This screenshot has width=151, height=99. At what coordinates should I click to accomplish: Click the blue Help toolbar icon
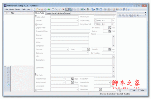pyautogui.click(x=129, y=9)
